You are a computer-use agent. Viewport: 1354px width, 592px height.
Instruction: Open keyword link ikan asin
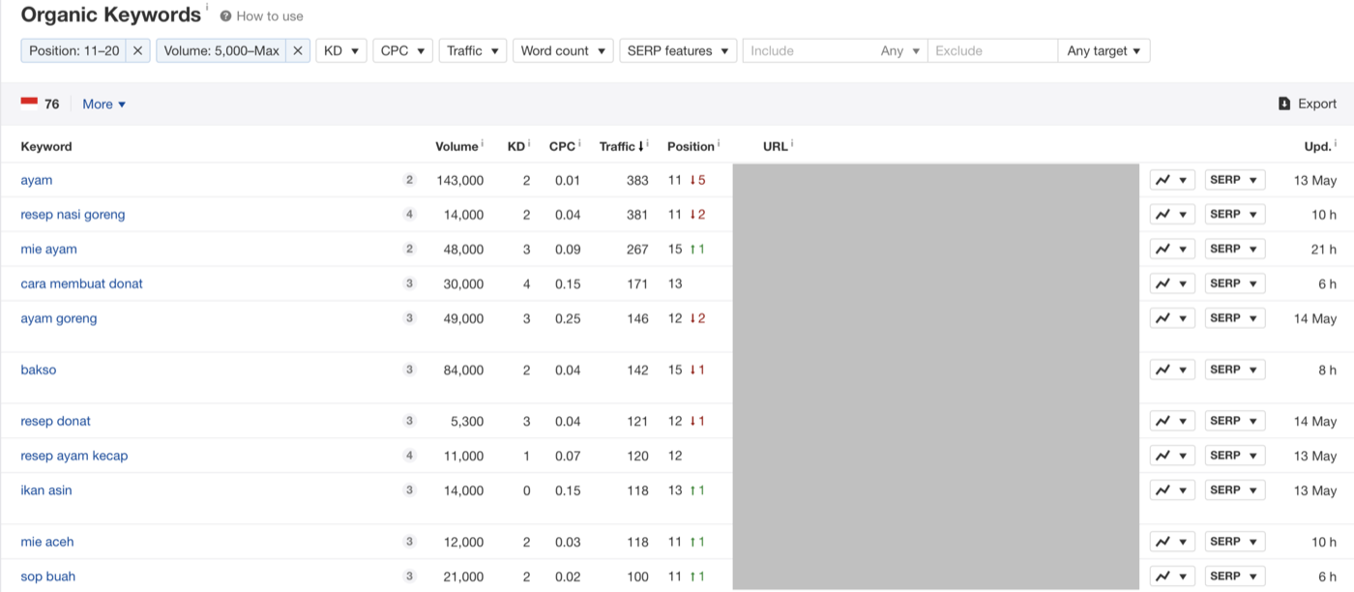click(46, 490)
